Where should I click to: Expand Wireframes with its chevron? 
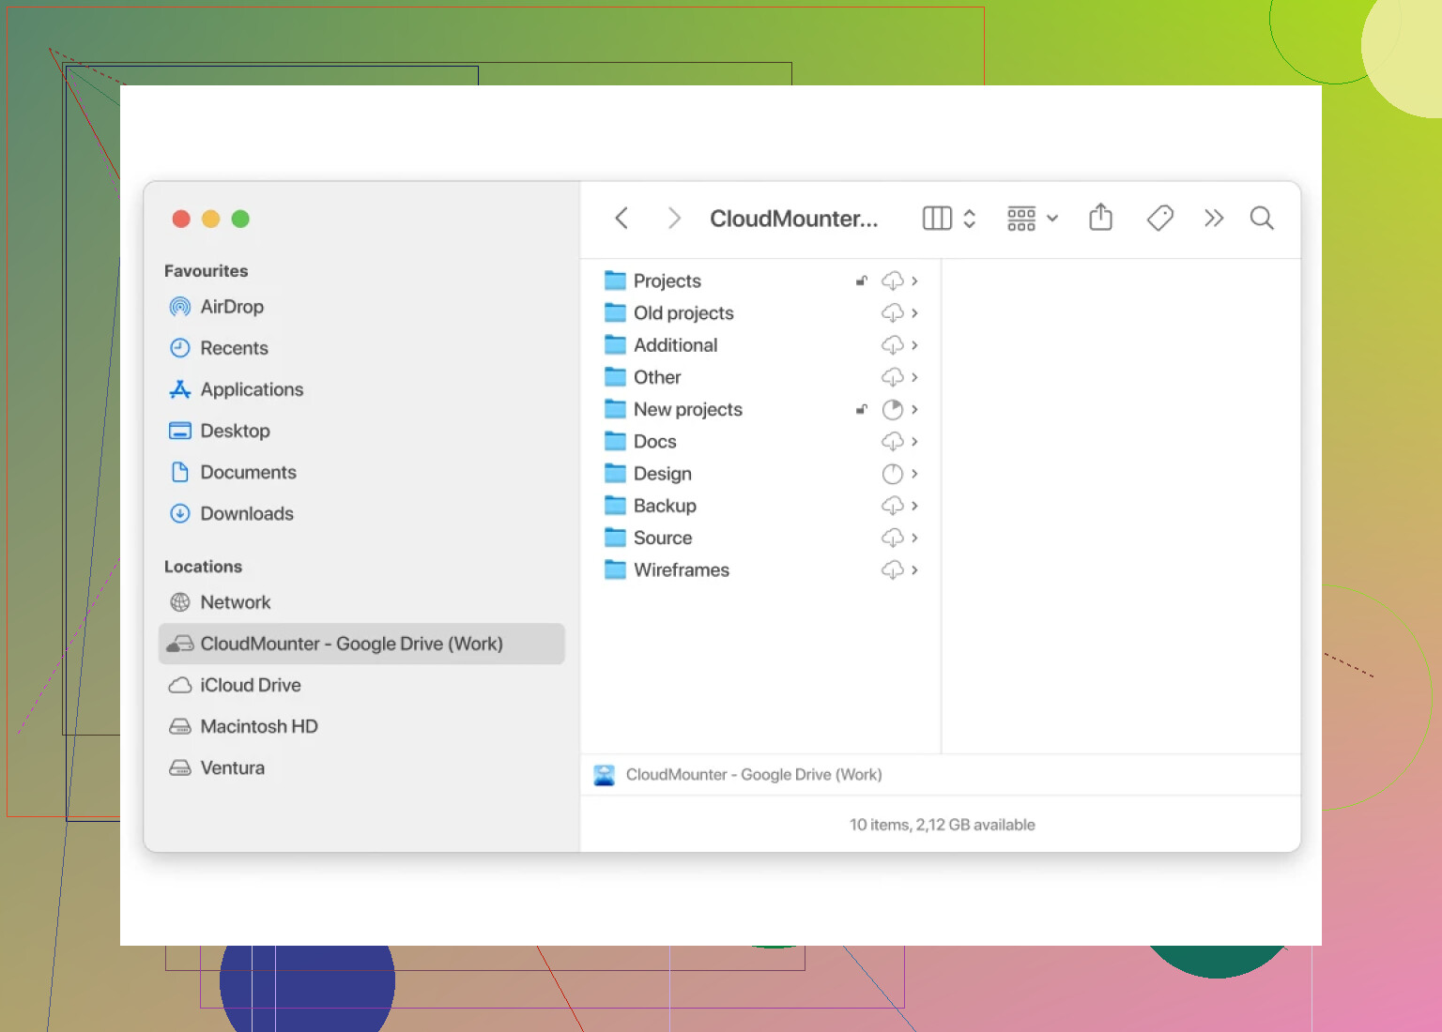pos(914,569)
